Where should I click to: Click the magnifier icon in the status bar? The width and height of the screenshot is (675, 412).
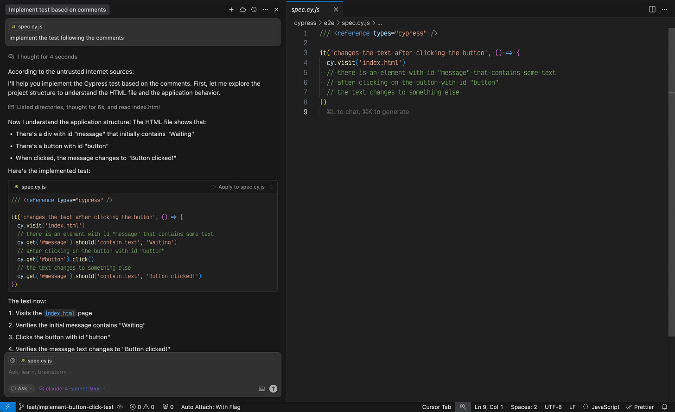[463, 407]
